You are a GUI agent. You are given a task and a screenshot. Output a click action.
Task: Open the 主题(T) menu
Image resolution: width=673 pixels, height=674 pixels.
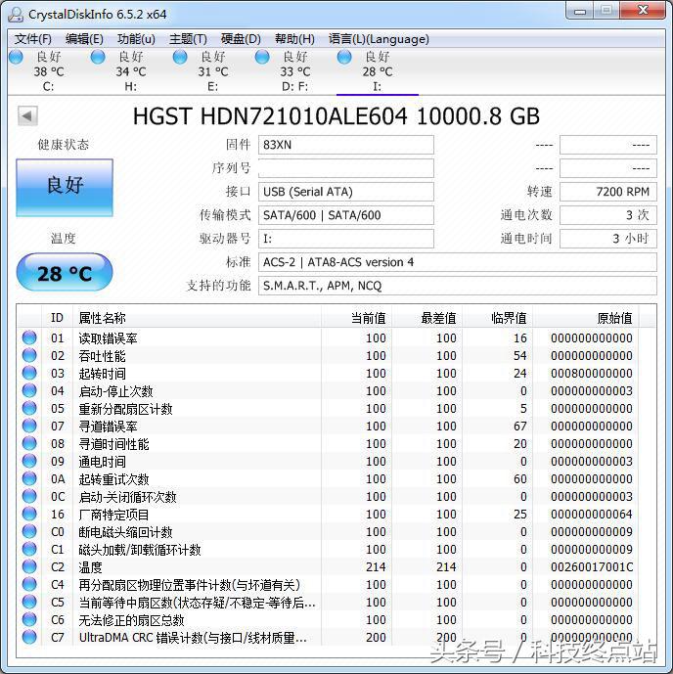coord(188,39)
